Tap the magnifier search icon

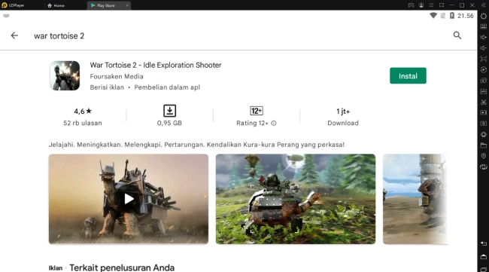point(457,35)
